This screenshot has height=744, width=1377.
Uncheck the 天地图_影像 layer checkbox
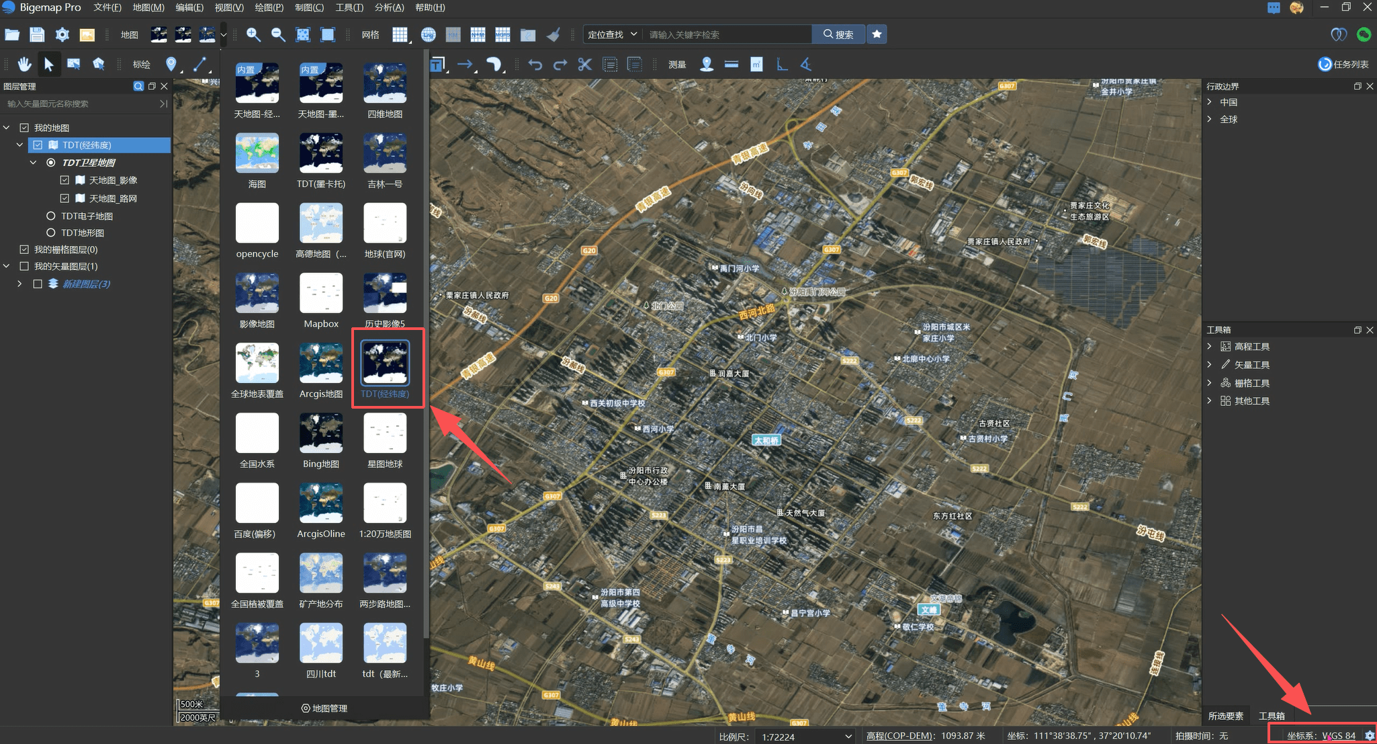[x=64, y=180]
